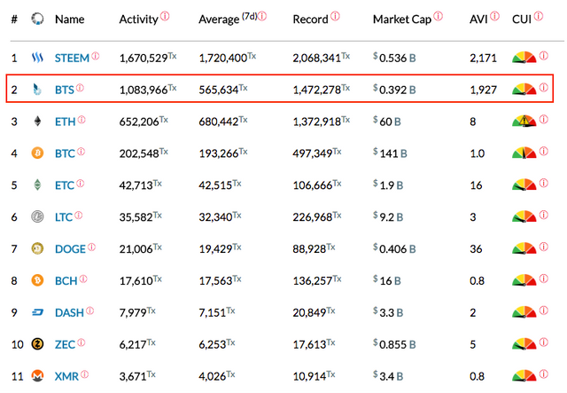Click the BTS coin logo icon
The height and width of the screenshot is (393, 567).
tap(37, 89)
